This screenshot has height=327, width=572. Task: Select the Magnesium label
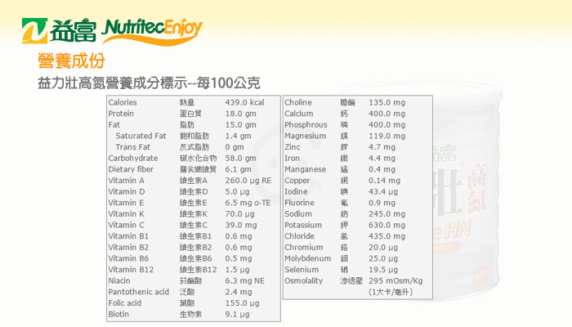pyautogui.click(x=306, y=136)
